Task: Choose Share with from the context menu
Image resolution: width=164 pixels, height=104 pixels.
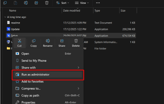Action: pyautogui.click(x=48, y=68)
